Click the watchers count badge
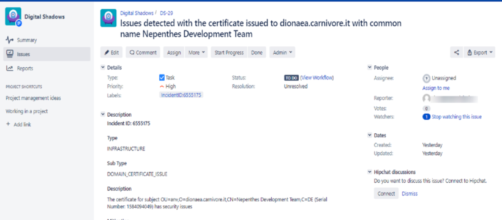The image size is (502, 220). click(x=426, y=117)
